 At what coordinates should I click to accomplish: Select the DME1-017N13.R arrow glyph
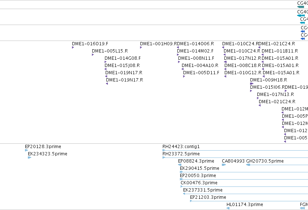(258, 98)
